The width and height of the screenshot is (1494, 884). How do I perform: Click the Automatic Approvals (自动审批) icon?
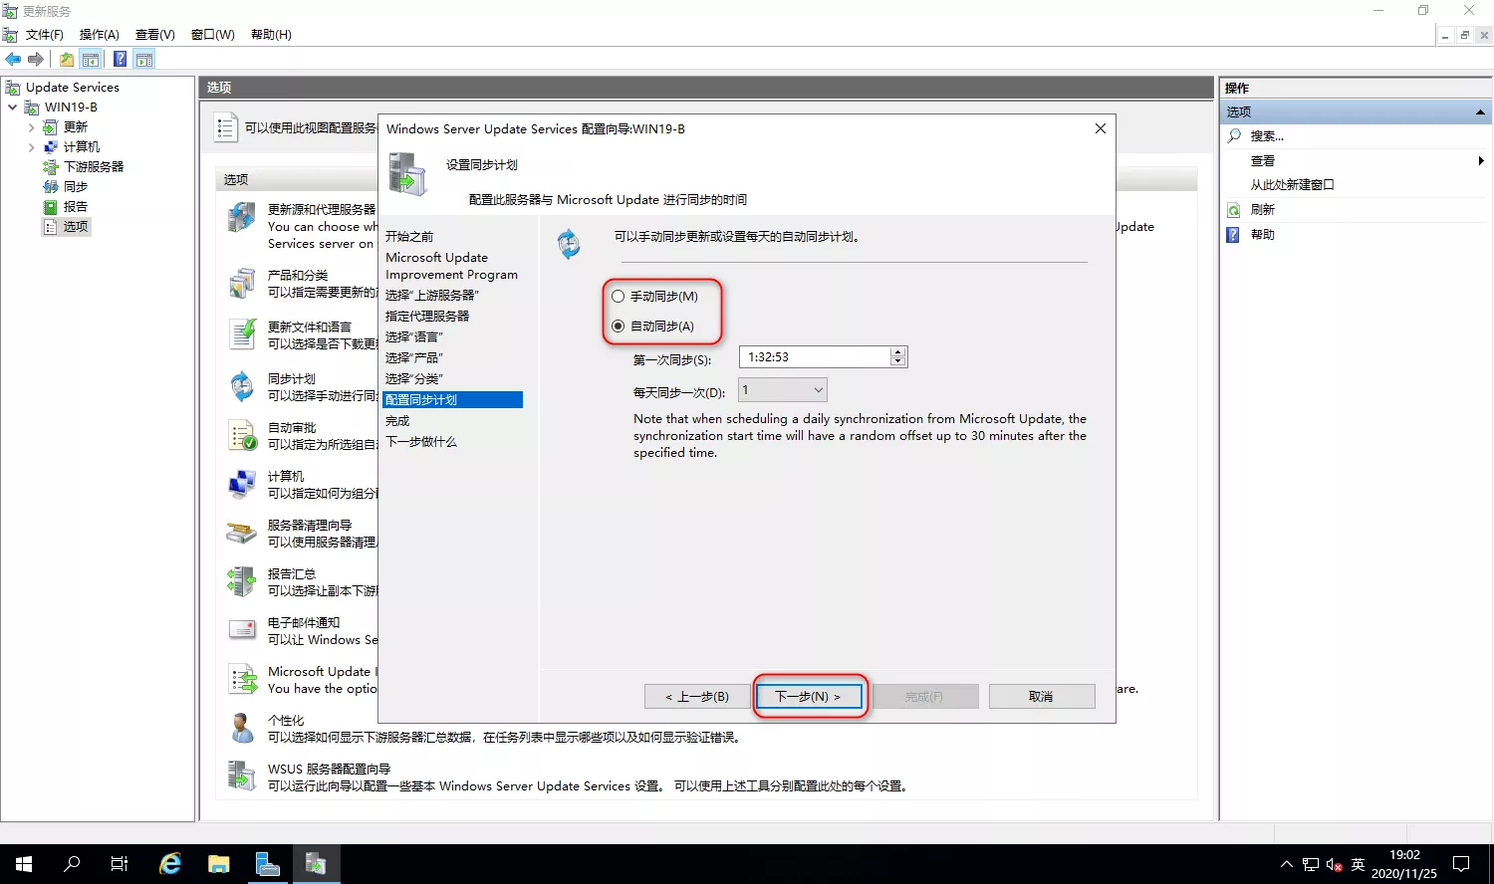(242, 435)
